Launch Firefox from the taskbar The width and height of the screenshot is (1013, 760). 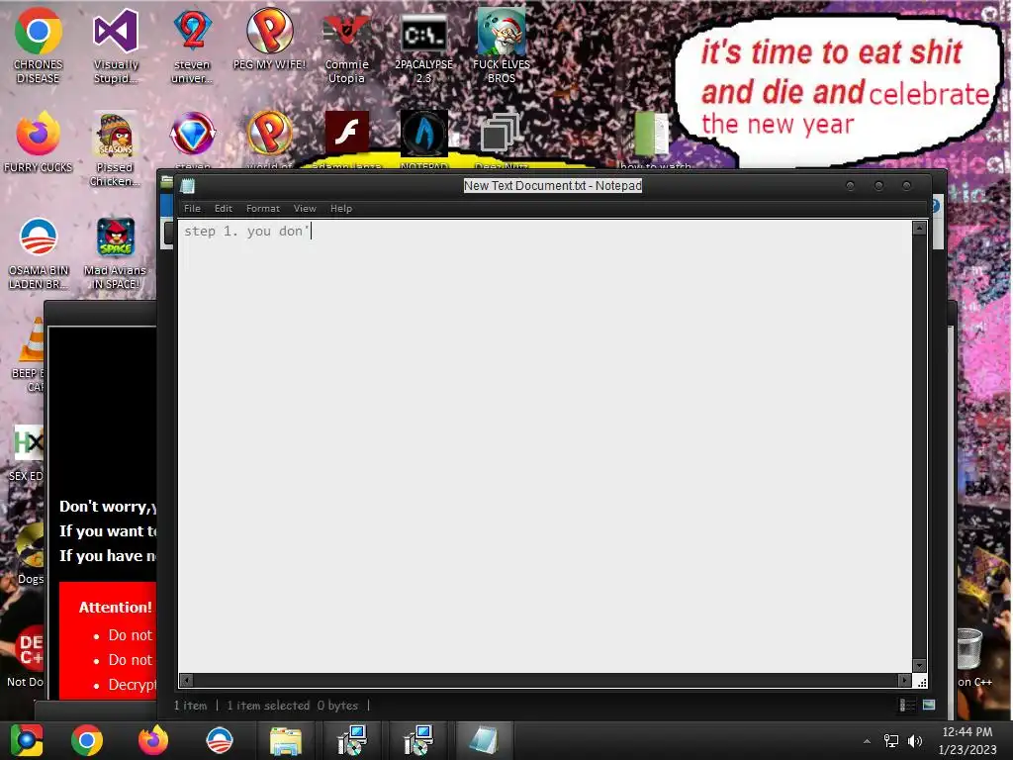pyautogui.click(x=153, y=740)
